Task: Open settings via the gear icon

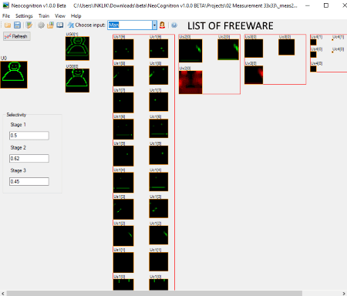Action: 41,25
